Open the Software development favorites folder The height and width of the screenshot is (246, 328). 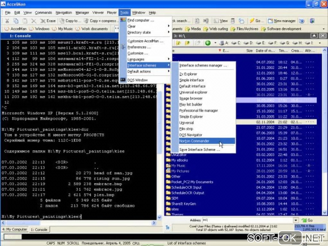click(x=281, y=29)
